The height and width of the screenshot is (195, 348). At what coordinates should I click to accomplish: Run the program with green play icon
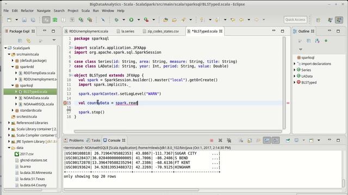point(132,19)
